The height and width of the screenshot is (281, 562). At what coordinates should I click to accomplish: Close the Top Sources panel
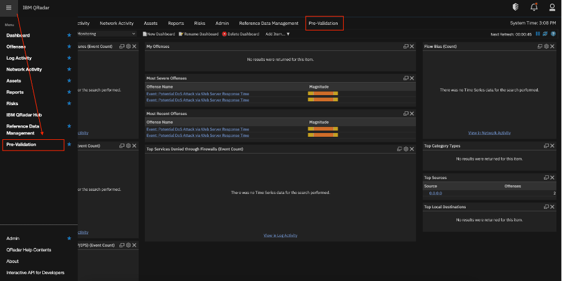point(553,177)
